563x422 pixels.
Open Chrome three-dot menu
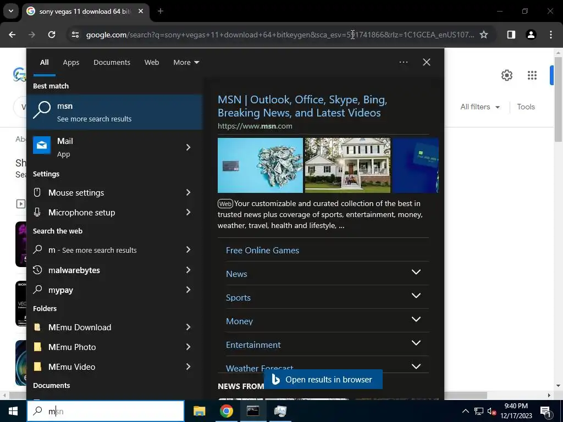550,35
